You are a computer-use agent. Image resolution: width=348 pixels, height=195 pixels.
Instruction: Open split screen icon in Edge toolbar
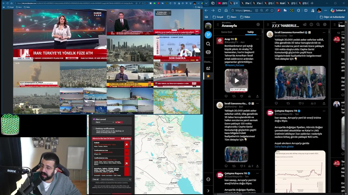click(306, 10)
